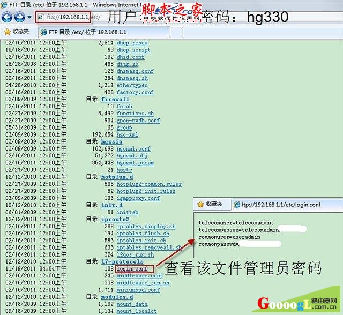Open the iptables_flush.sh script link
343x315 pixels.
pyautogui.click(x=143, y=234)
